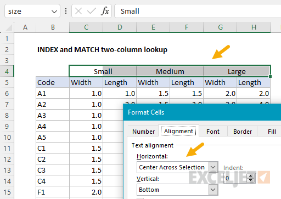Click the Width cell under Small
This screenshot has width=281, height=199.
coord(86,82)
